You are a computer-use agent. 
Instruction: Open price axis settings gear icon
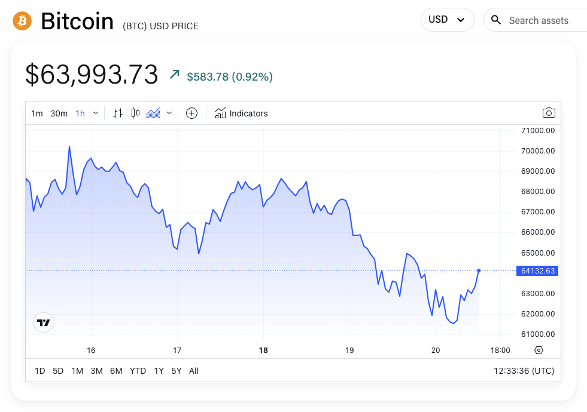(539, 350)
